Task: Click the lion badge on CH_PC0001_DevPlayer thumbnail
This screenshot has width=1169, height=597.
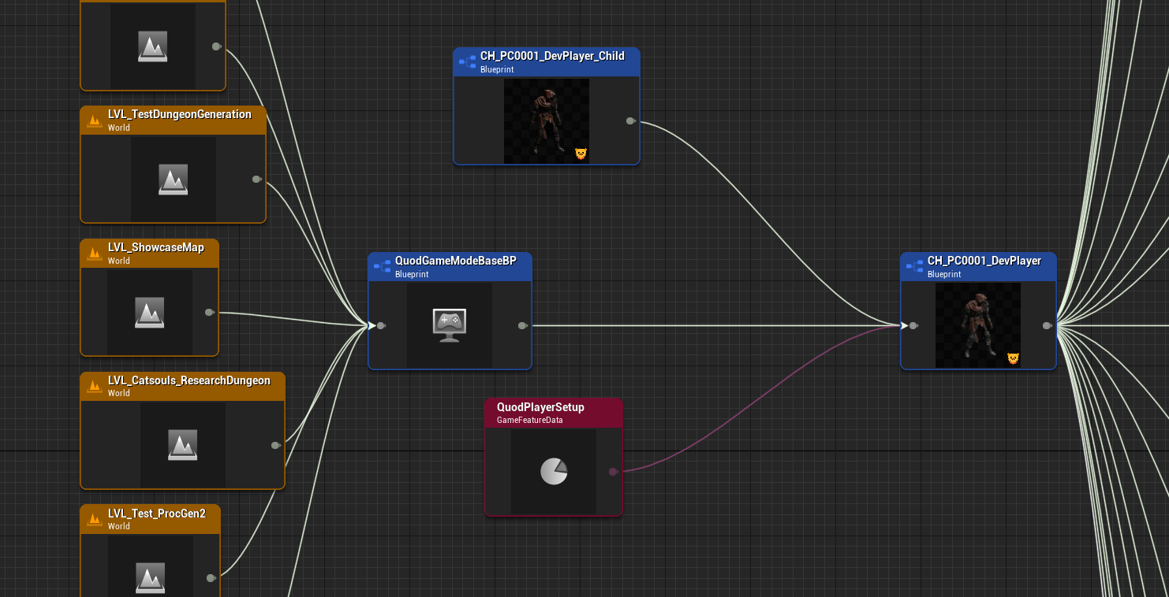Action: click(1012, 358)
